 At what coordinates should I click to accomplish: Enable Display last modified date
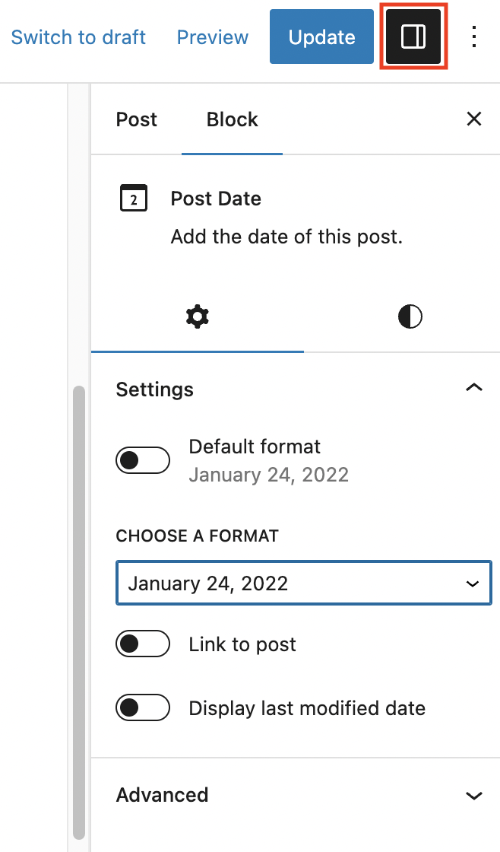pos(143,707)
